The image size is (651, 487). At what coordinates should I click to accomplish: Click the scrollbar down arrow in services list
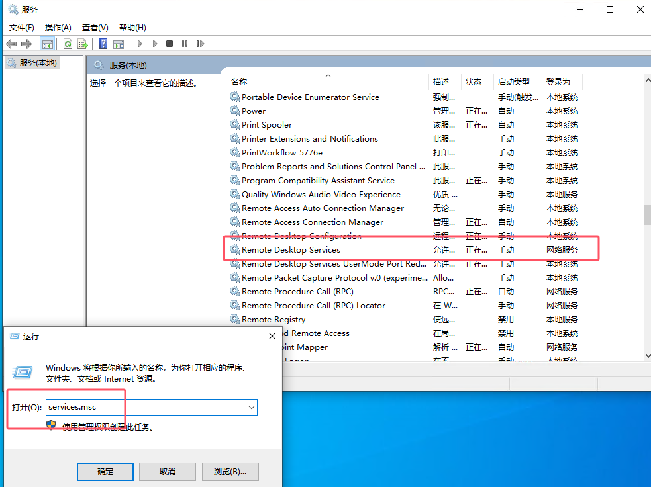(648, 356)
